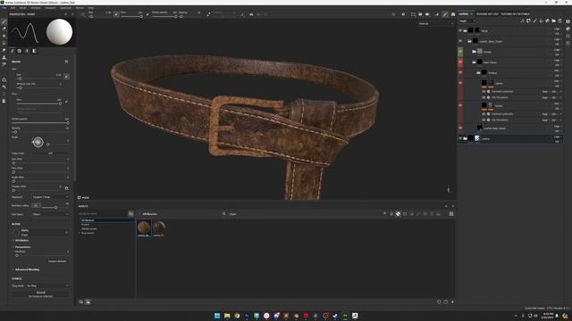Open Steam from the taskbar

(x=335, y=316)
